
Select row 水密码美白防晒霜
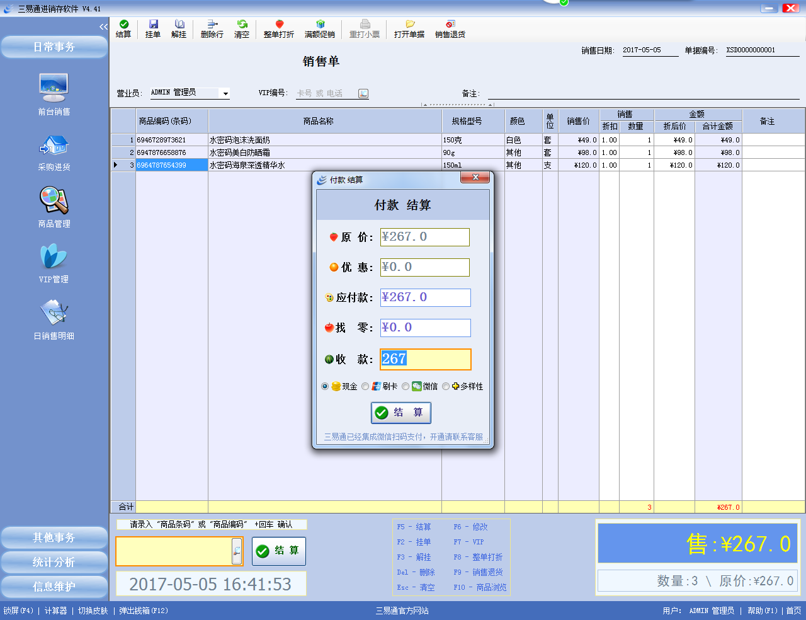tap(458, 152)
